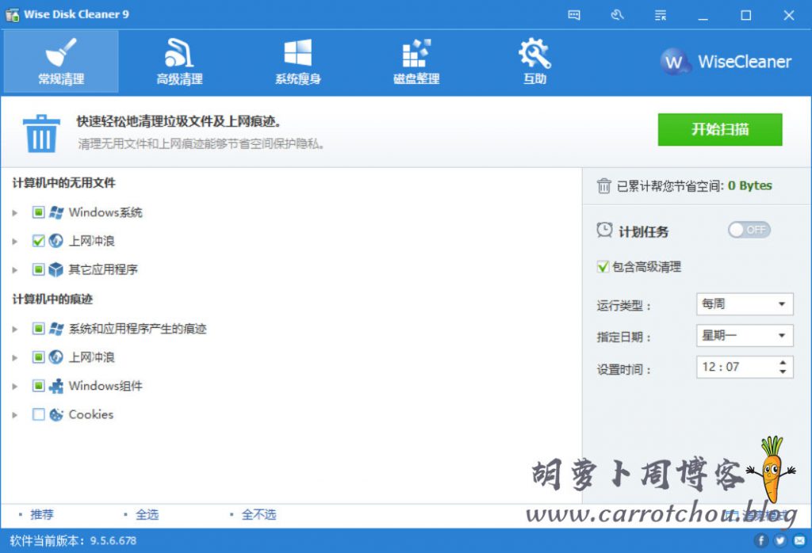Expand the Windows系统 tree item
The height and width of the screenshot is (553, 812).
click(x=15, y=212)
